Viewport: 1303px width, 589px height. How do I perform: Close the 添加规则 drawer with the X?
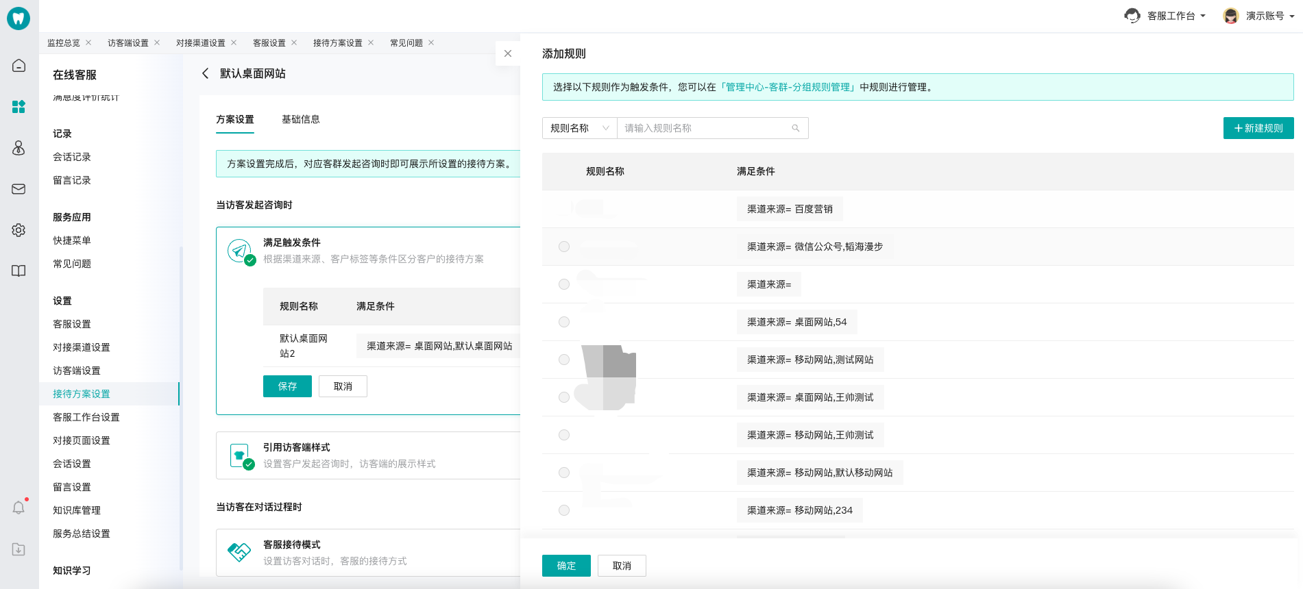508,53
